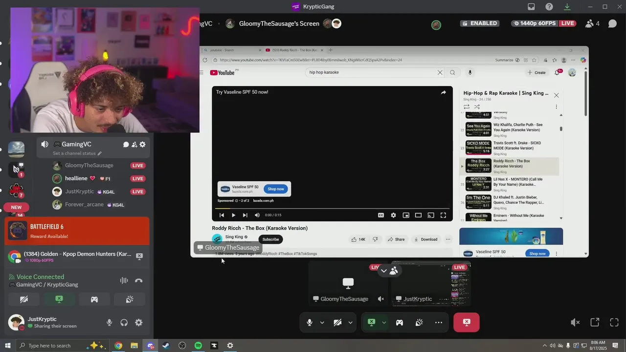Toggle screen share in sidebar voice panel

tap(59, 299)
